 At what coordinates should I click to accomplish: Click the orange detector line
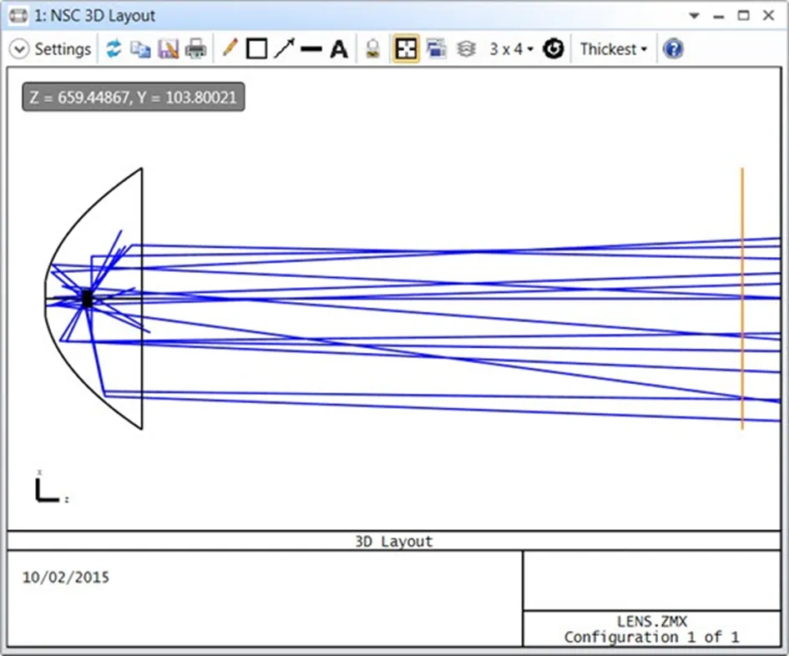pos(742,299)
